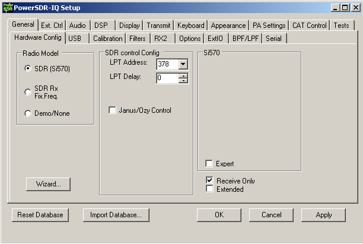Click the LPT Address 378 value
363x244 pixels.
168,64
